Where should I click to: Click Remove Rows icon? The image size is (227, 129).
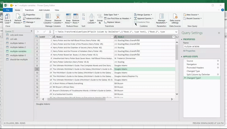coord(76,16)
